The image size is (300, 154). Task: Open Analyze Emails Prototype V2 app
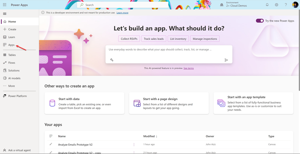coord(75,144)
